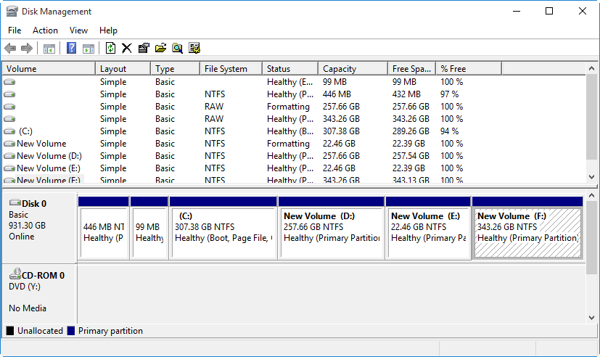
Task: Click the Back arrow in the toolbar
Action: click(10, 49)
